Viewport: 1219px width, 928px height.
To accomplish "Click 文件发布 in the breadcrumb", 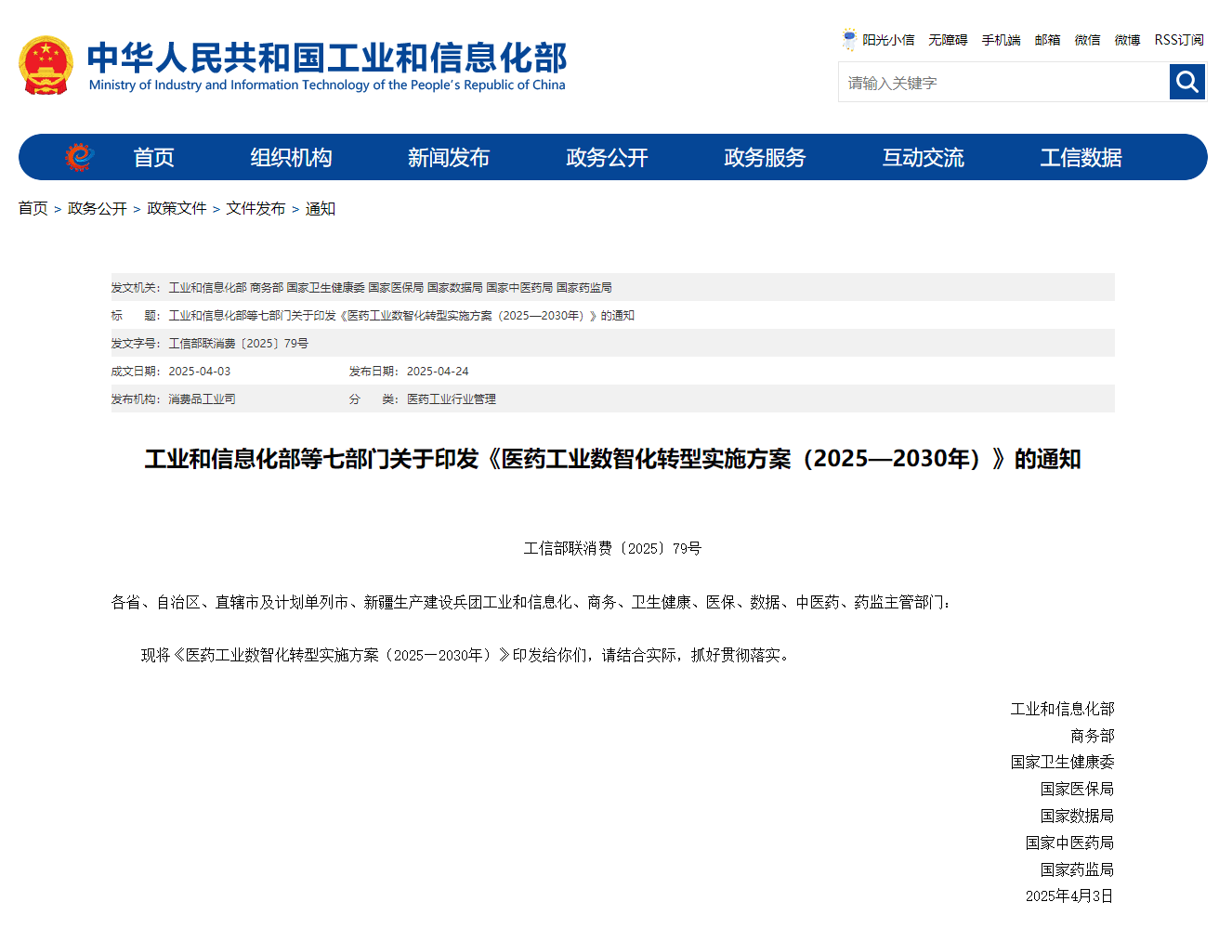I will [256, 208].
